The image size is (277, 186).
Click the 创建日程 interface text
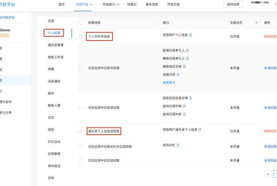(169, 74)
